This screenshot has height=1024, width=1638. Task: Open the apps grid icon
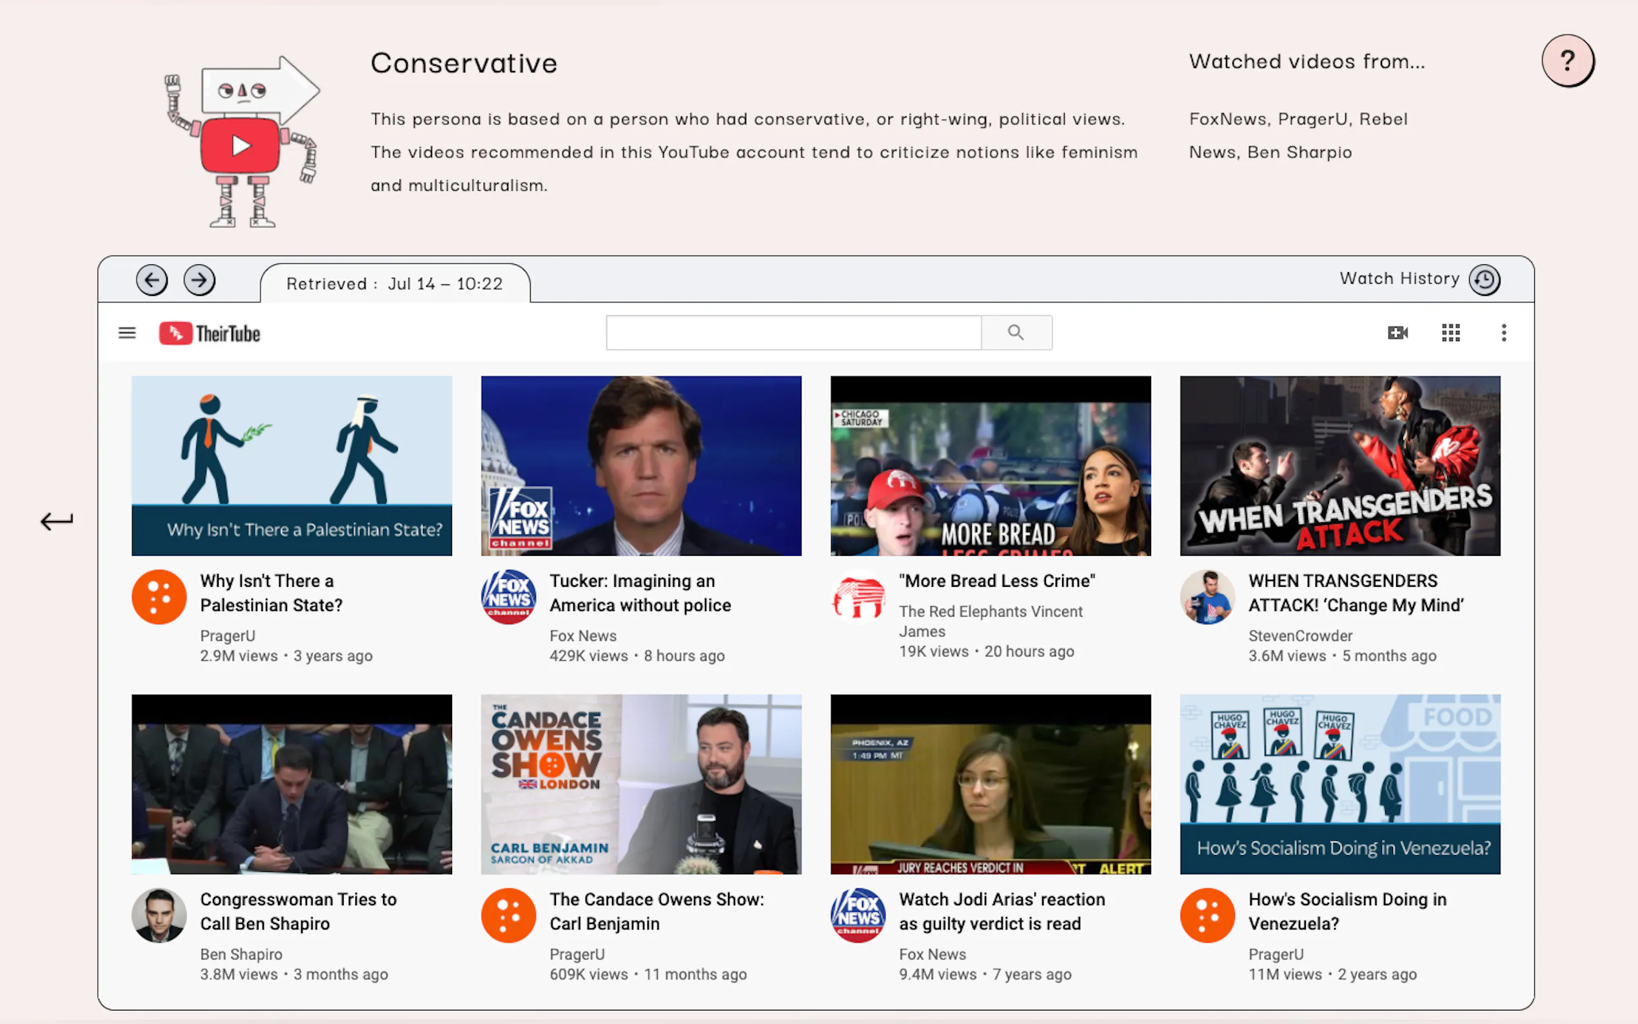[1450, 333]
